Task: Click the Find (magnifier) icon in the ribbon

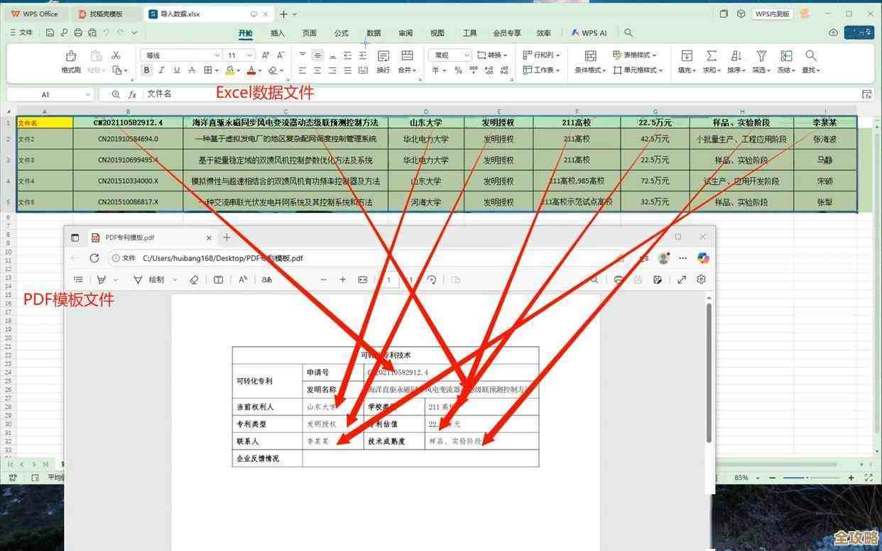Action: pos(810,55)
